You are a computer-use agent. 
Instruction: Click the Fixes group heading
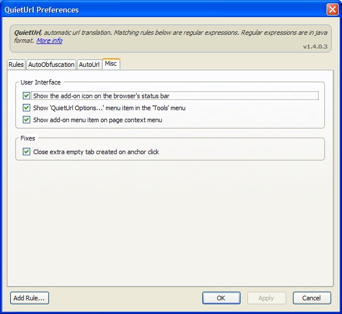tap(28, 138)
